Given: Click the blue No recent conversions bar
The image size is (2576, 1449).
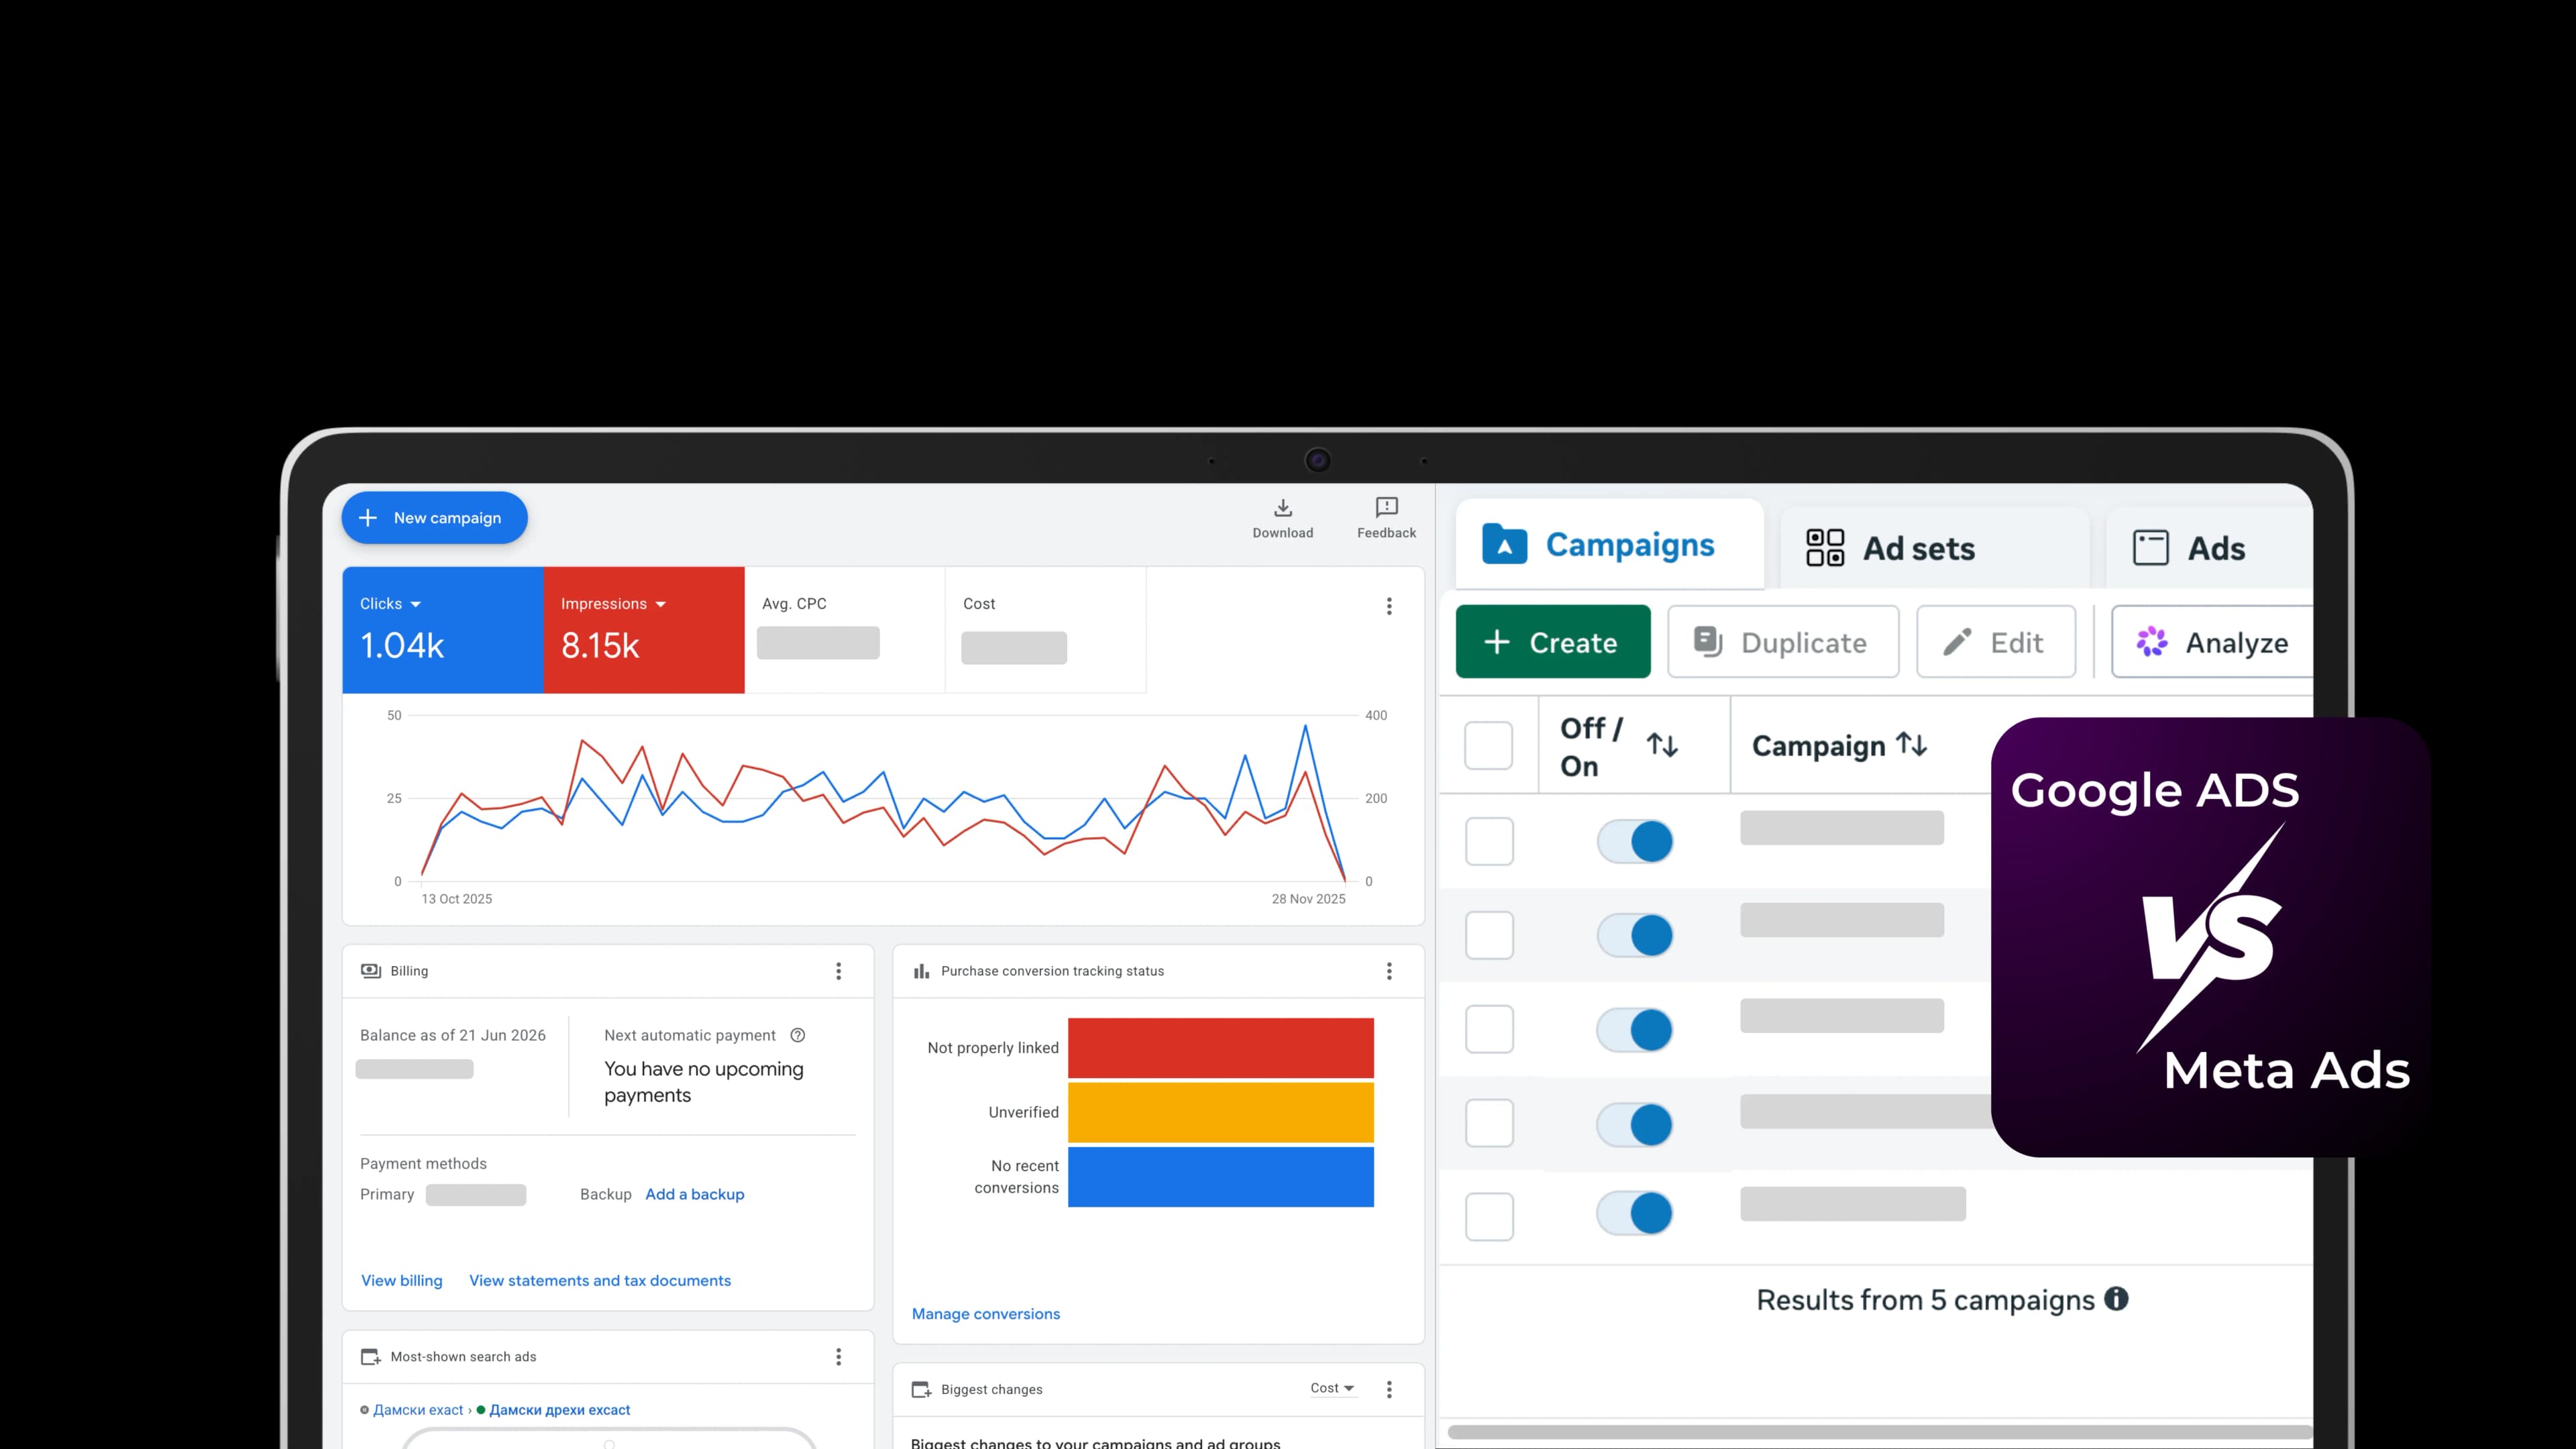Looking at the screenshot, I should pos(1221,1177).
